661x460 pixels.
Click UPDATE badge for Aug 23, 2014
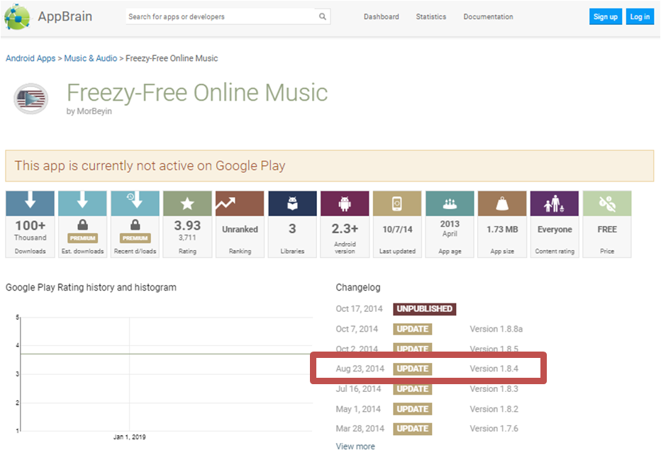[413, 369]
